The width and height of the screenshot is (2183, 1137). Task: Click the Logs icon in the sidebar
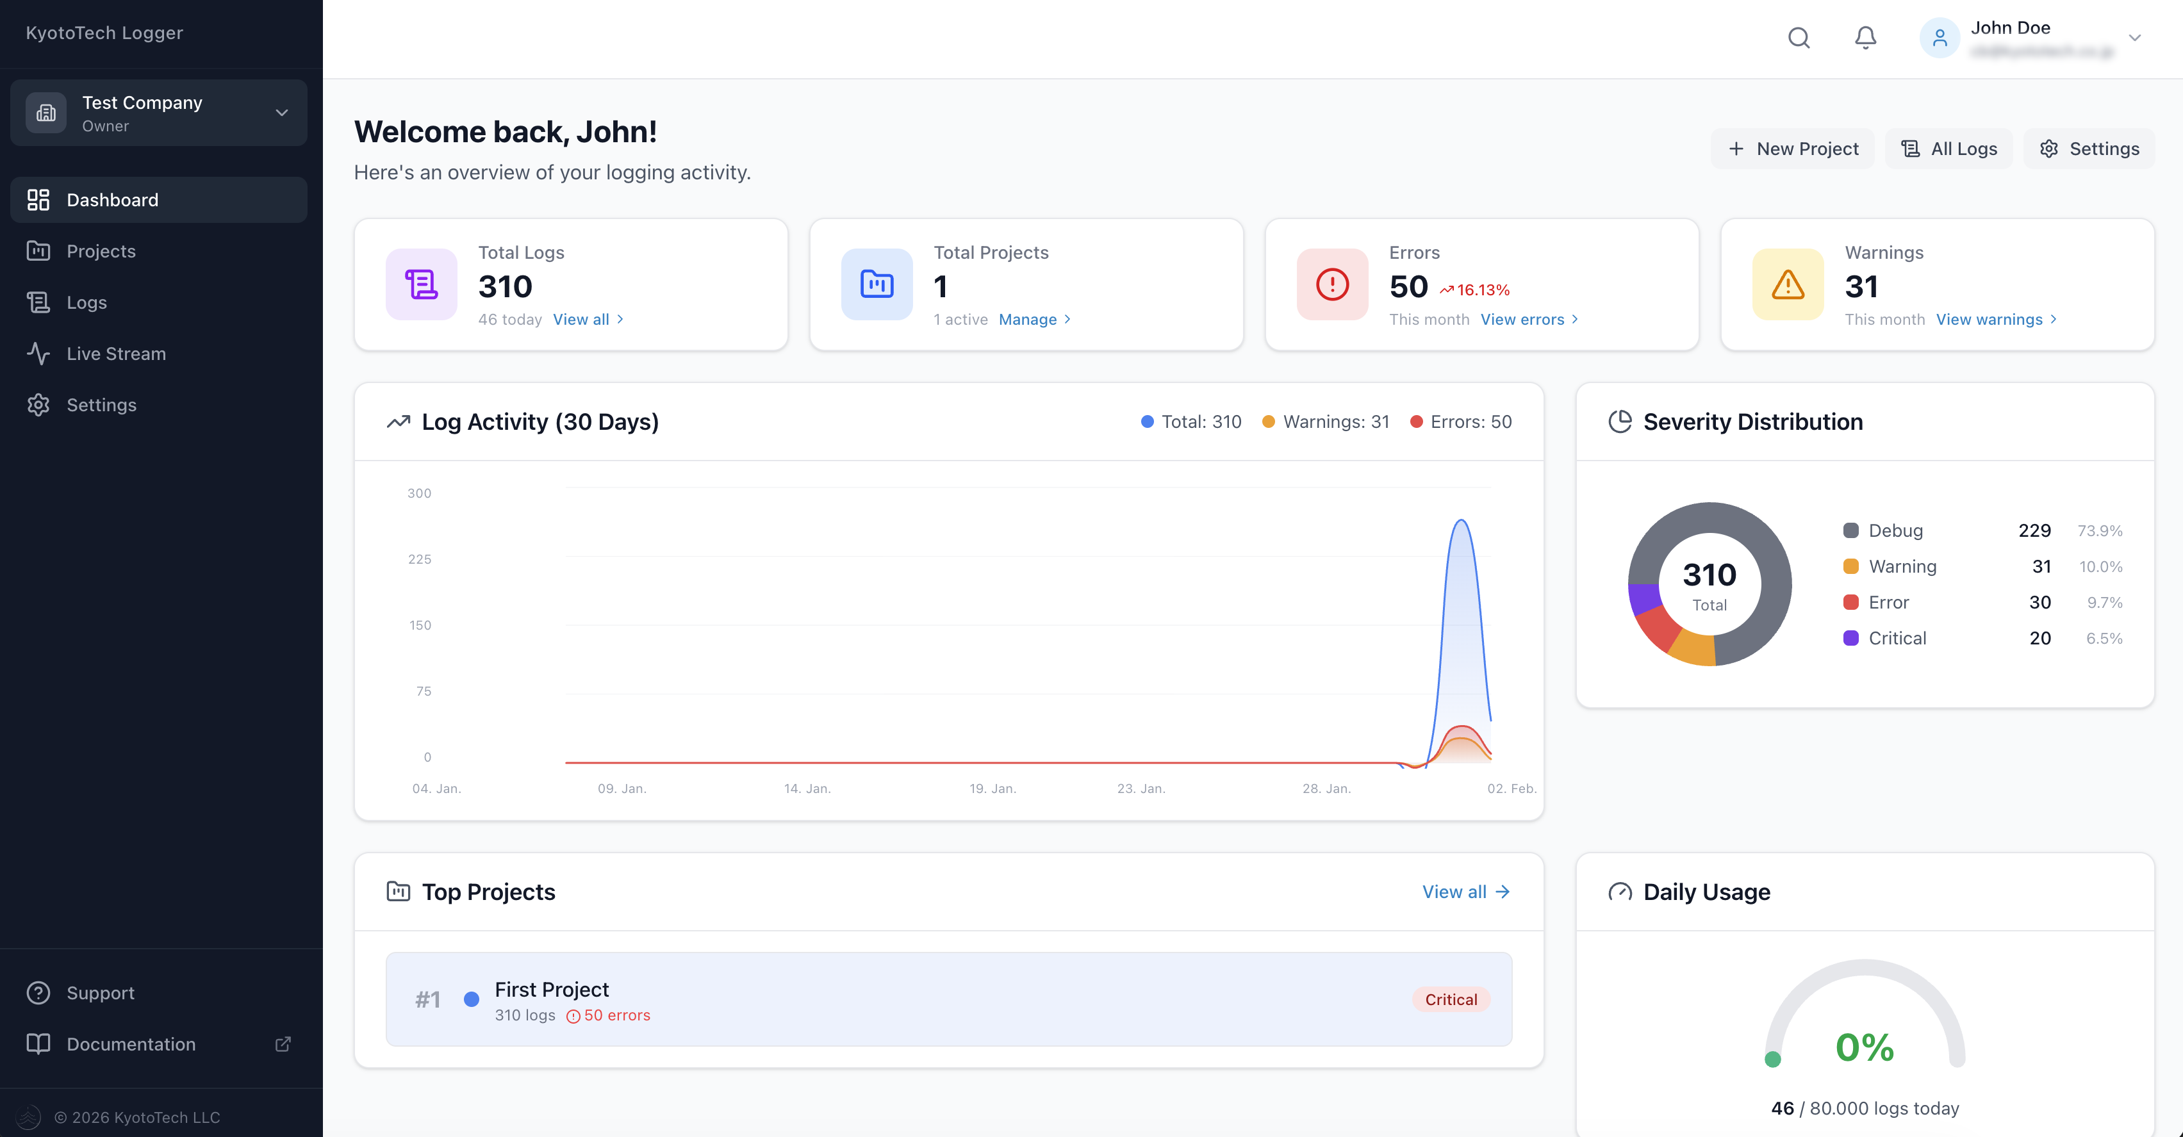click(x=39, y=302)
